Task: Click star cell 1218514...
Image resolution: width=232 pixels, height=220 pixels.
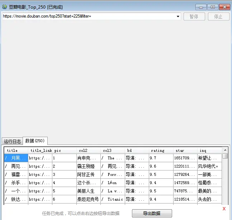Action: [x=185, y=199]
